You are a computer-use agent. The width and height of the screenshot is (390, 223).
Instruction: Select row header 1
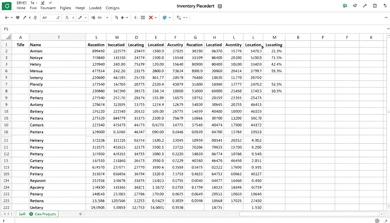6,45
